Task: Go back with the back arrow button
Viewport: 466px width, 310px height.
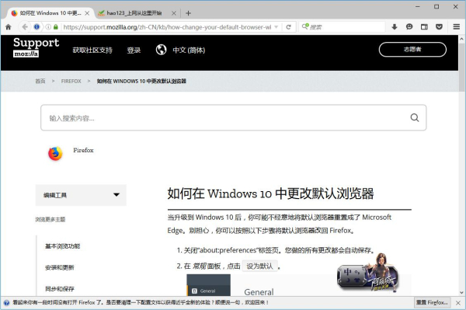Action: point(25,27)
